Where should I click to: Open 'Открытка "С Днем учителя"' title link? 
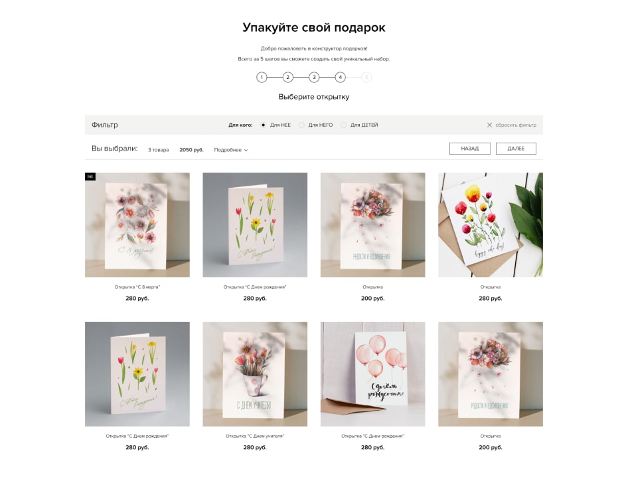255,436
